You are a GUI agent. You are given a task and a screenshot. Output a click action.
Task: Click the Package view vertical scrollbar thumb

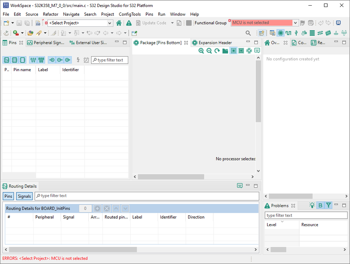(258, 91)
